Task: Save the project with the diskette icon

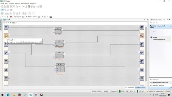Action: [x=8, y=6]
